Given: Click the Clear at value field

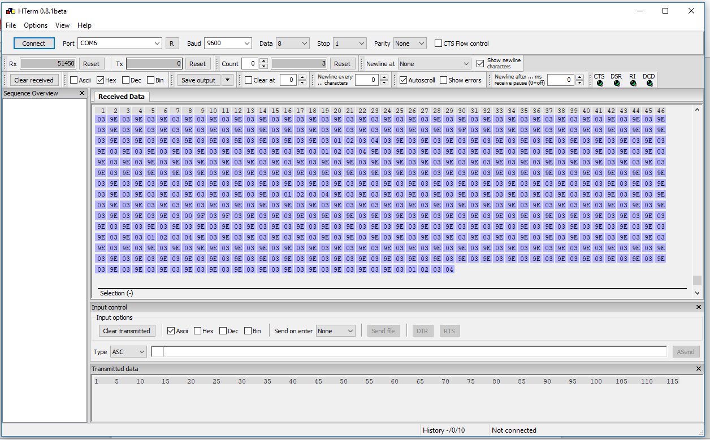Looking at the screenshot, I should point(288,80).
